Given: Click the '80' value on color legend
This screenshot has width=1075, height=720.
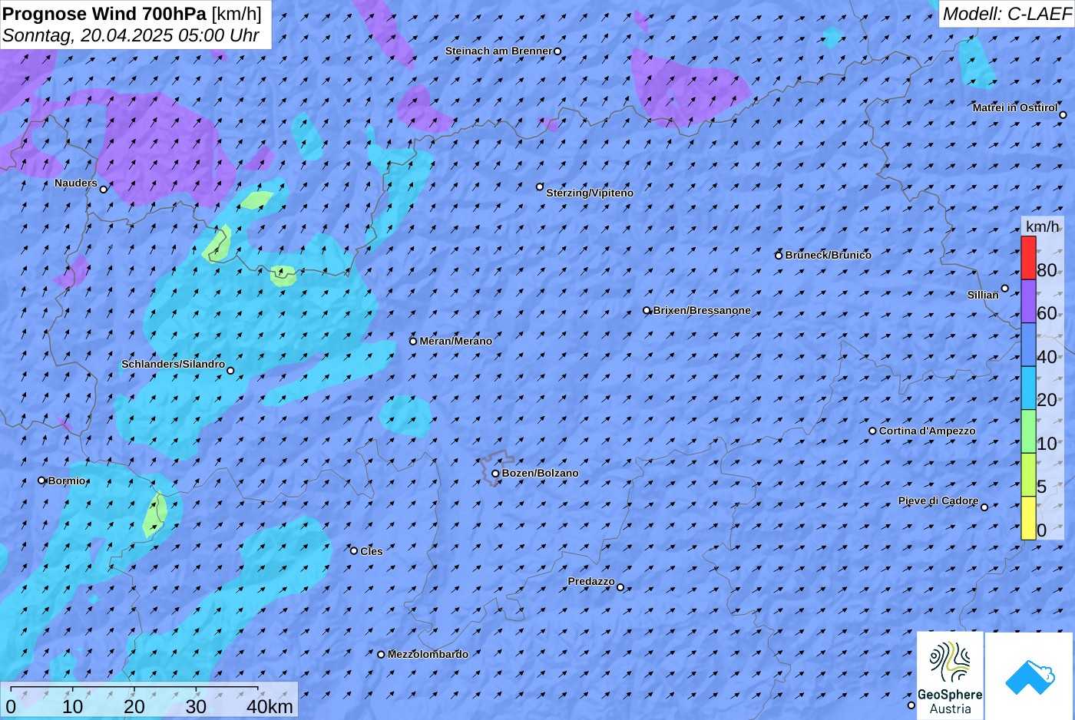Looking at the screenshot, I should coord(1047,270).
